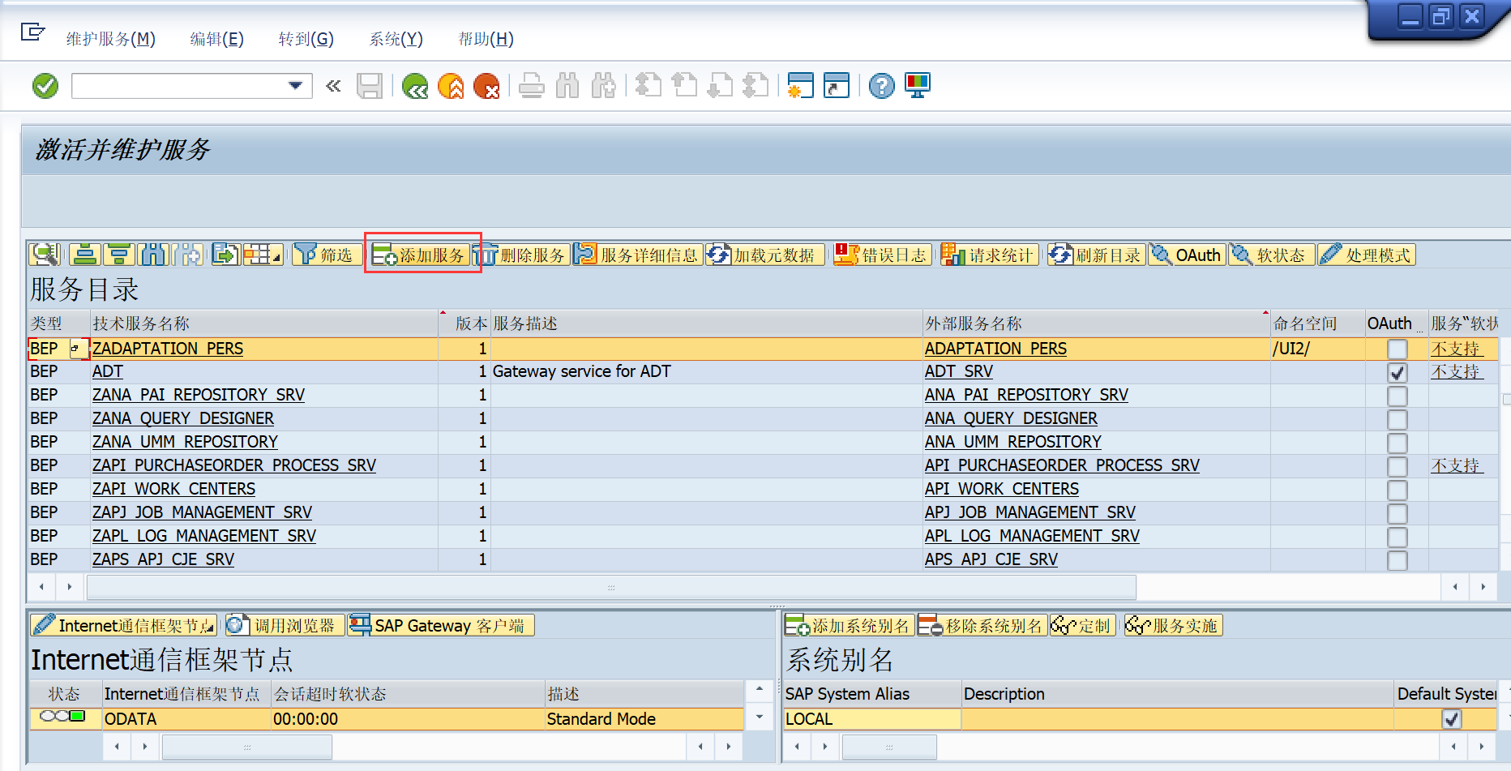This screenshot has height=771, width=1511.
Task: Click the green Enter checkmark icon
Action: pyautogui.click(x=45, y=85)
